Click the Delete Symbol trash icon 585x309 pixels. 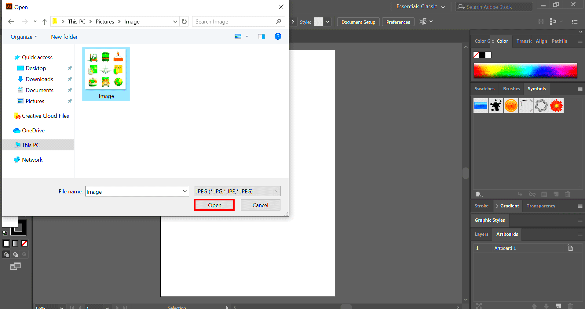pos(568,194)
